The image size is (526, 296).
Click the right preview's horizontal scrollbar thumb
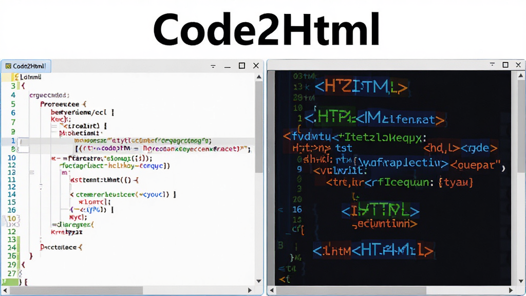(351, 290)
